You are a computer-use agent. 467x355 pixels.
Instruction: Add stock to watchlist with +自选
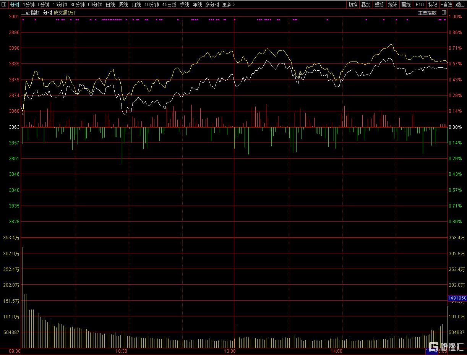446,5
